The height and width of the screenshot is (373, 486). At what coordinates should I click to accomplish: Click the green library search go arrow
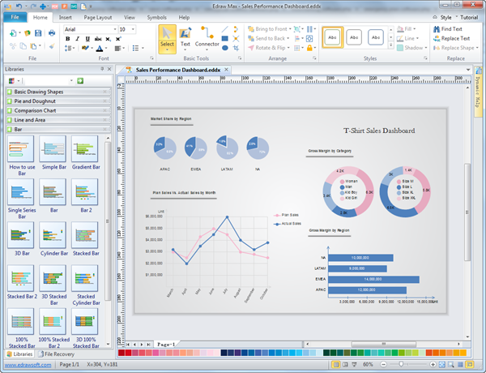pos(81,80)
